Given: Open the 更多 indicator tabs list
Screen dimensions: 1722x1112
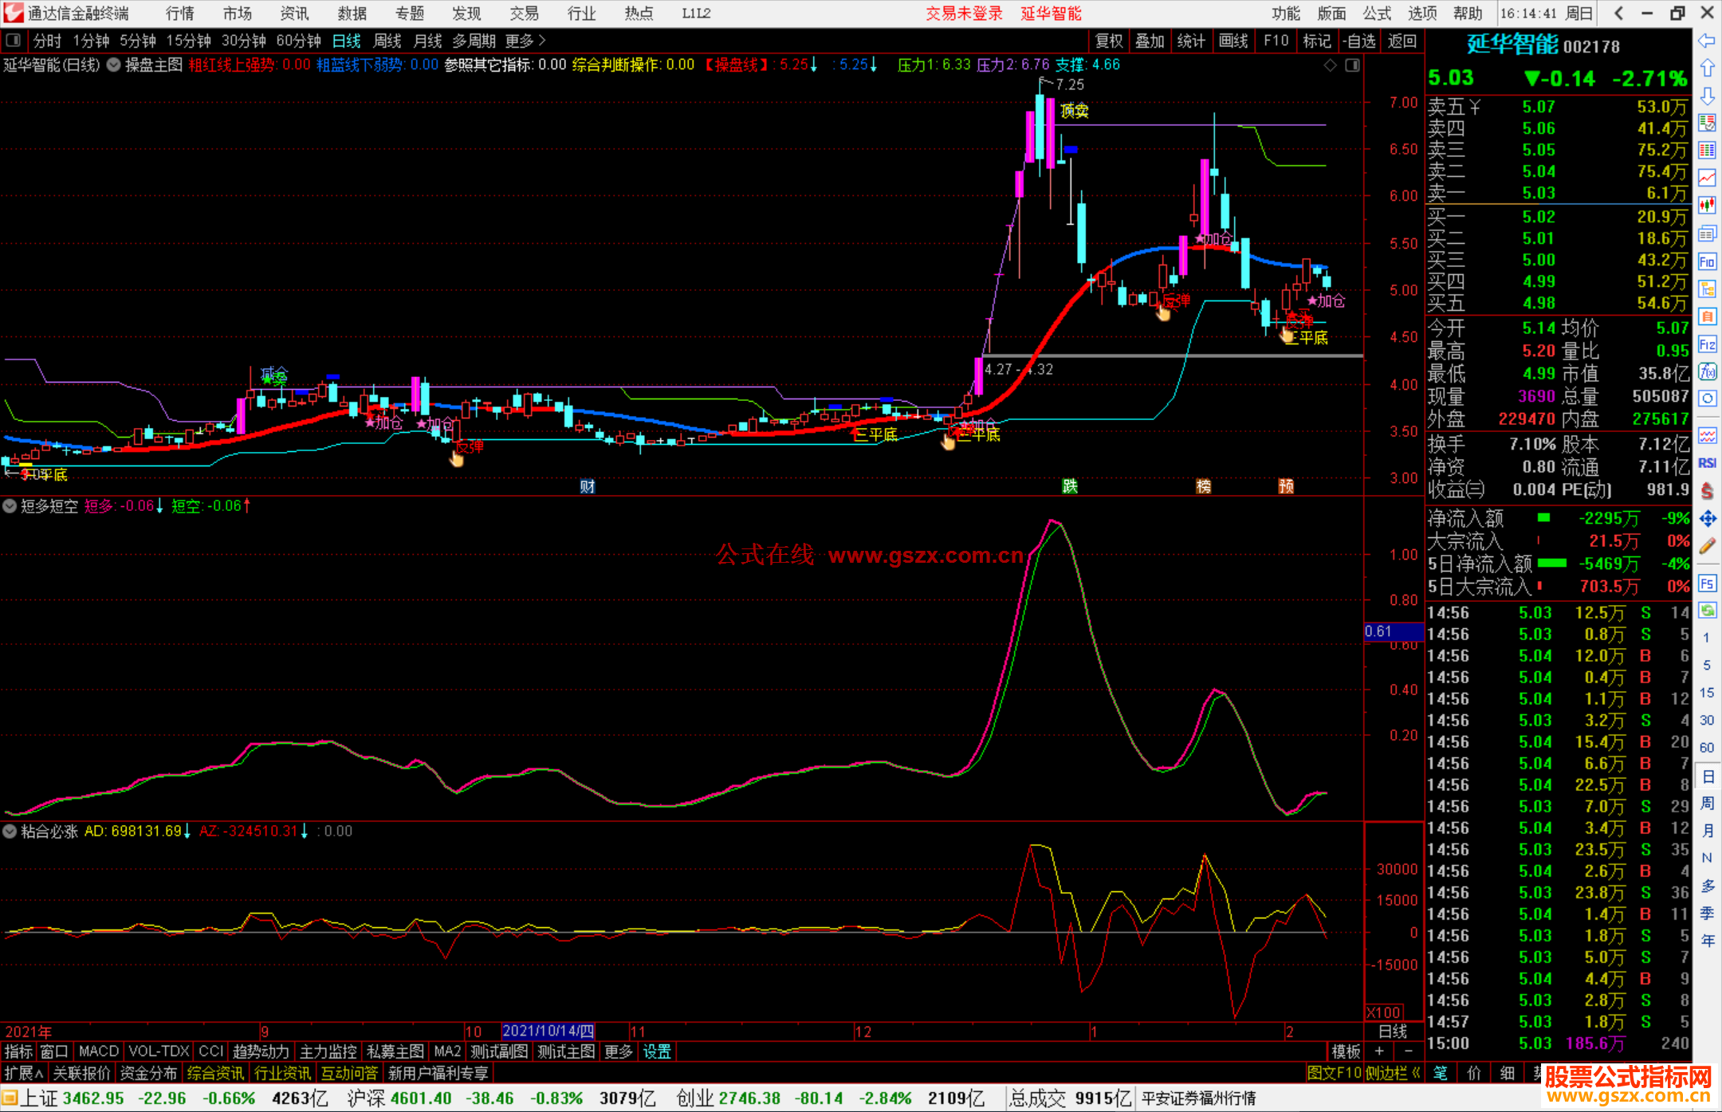Looking at the screenshot, I should point(619,1051).
